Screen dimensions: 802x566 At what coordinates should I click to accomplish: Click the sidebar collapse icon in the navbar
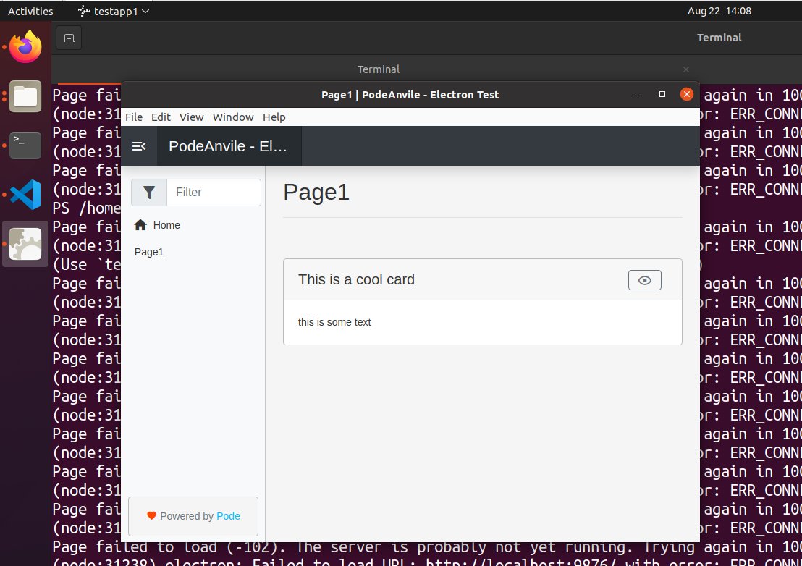click(x=139, y=145)
